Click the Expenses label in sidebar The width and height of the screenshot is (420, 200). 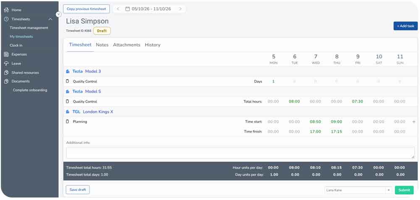click(x=19, y=54)
